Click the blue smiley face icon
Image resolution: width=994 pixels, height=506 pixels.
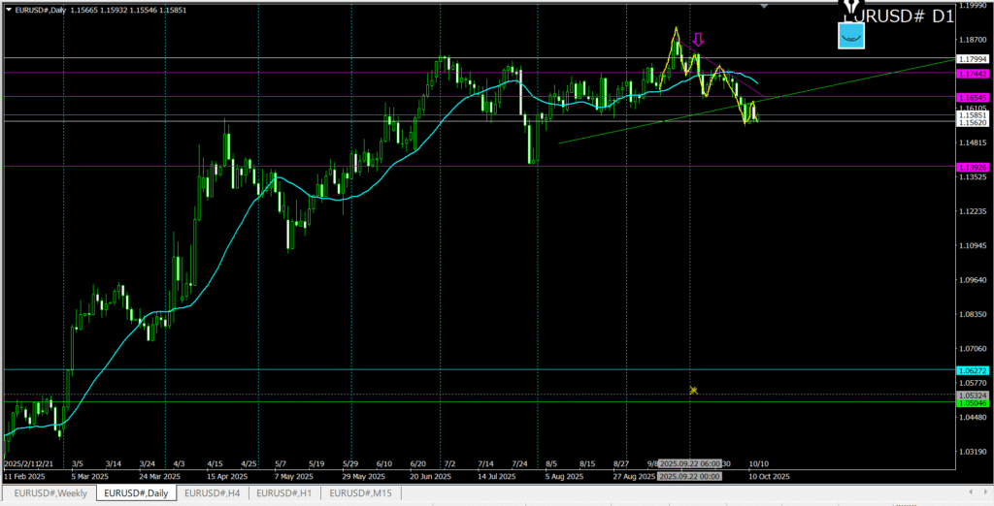click(850, 36)
